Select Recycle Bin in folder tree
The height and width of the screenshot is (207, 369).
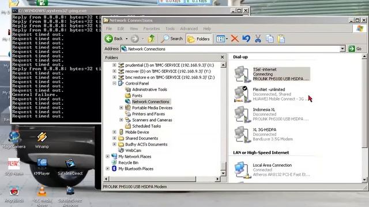pos(128,163)
